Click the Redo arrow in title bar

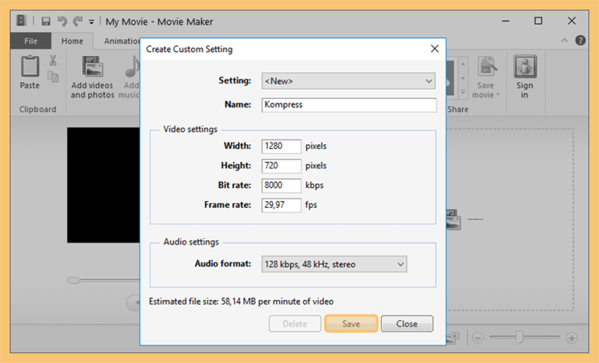coord(78,21)
